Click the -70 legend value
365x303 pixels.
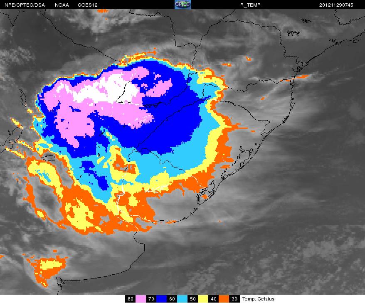pyautogui.click(x=151, y=299)
